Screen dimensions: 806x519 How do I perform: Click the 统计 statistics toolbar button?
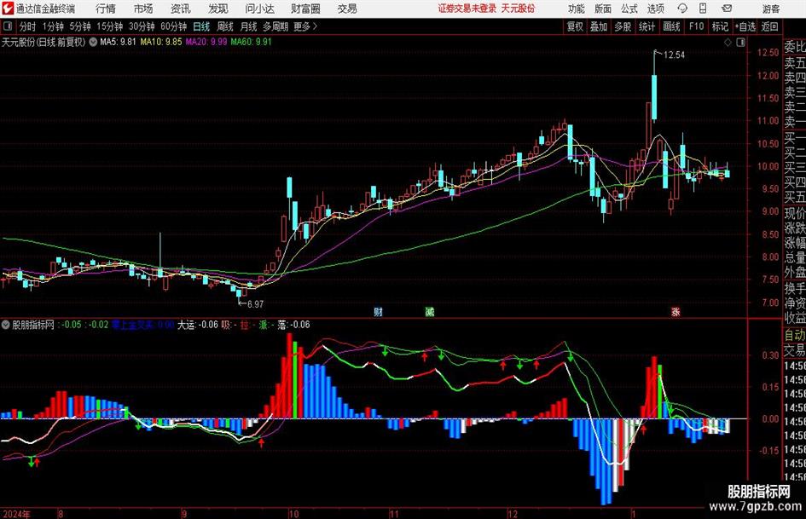(x=647, y=26)
